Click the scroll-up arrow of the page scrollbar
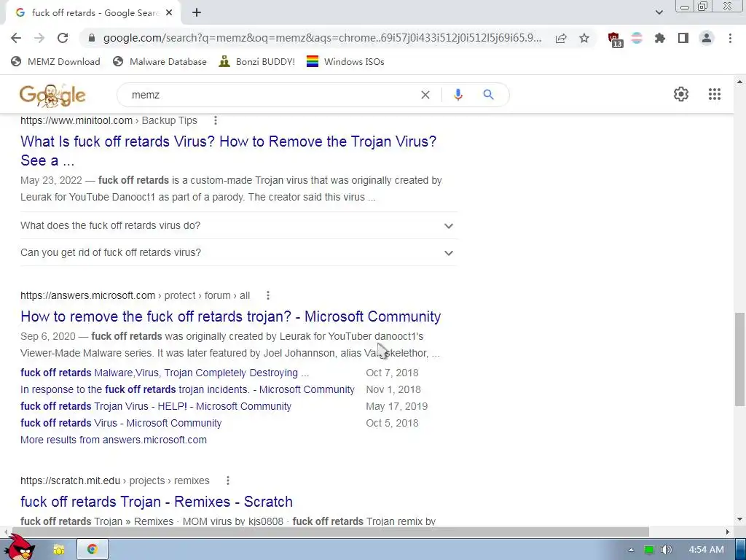This screenshot has height=560, width=746. [739, 82]
